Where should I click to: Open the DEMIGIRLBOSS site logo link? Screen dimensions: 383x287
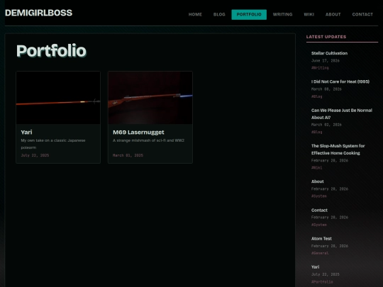38,13
